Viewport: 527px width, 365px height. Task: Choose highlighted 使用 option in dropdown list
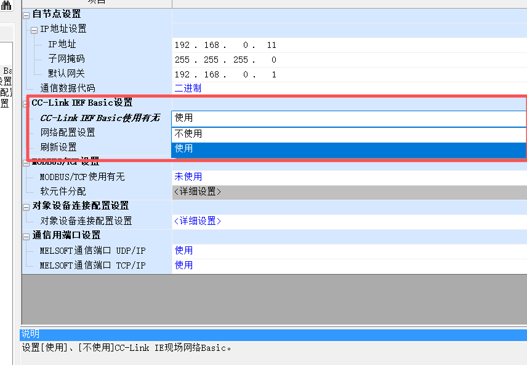point(349,149)
